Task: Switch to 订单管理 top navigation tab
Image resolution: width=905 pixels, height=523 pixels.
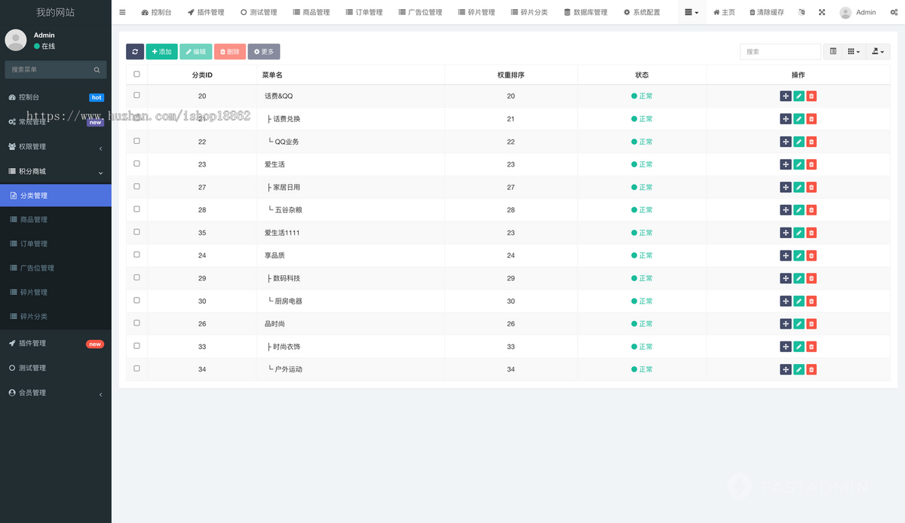Action: click(x=364, y=12)
